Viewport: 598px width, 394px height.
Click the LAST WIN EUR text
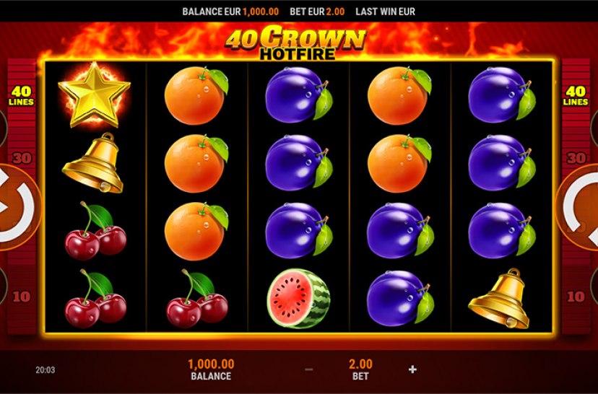(x=385, y=12)
